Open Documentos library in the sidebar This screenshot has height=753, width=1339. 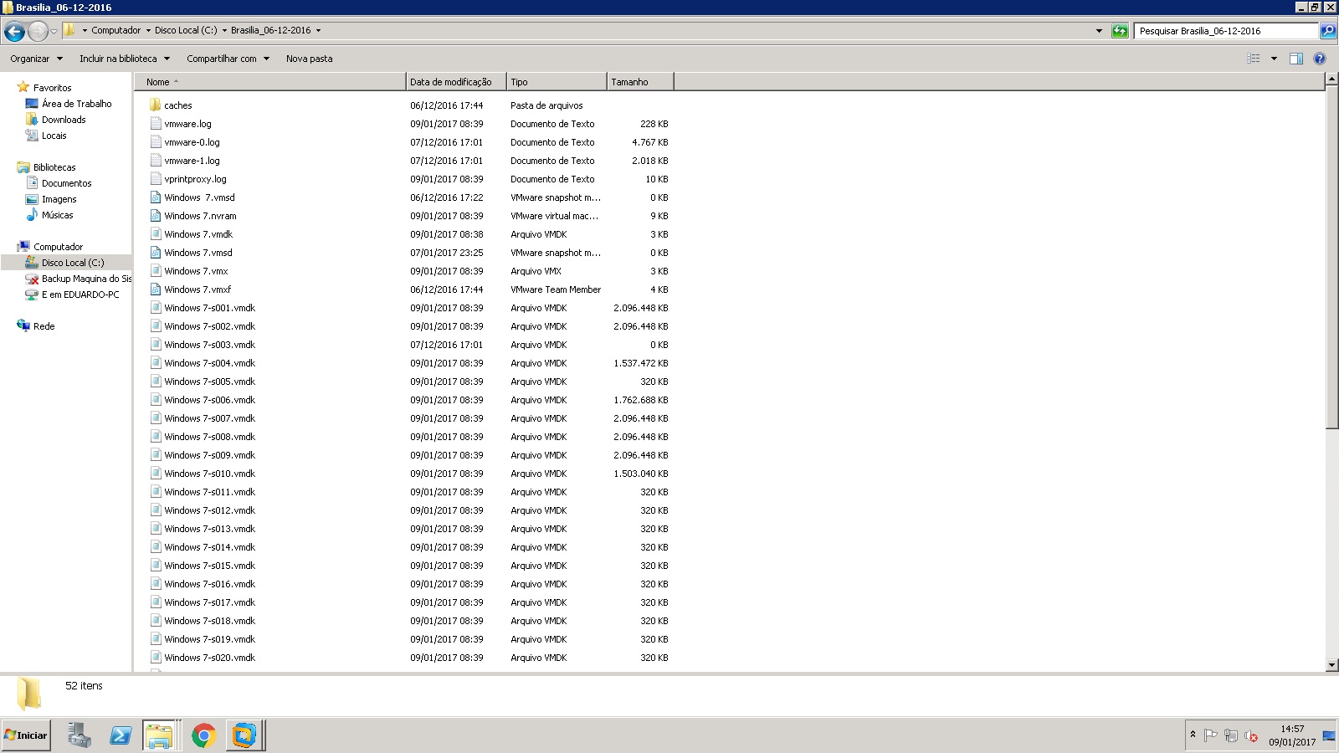(x=66, y=183)
